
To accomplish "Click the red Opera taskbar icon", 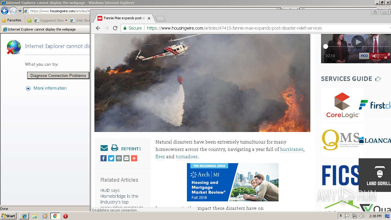I will (x=65, y=216).
